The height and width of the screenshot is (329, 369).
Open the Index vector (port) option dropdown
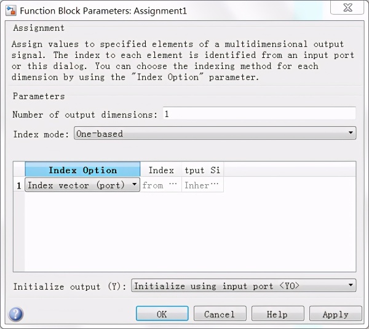coord(82,185)
